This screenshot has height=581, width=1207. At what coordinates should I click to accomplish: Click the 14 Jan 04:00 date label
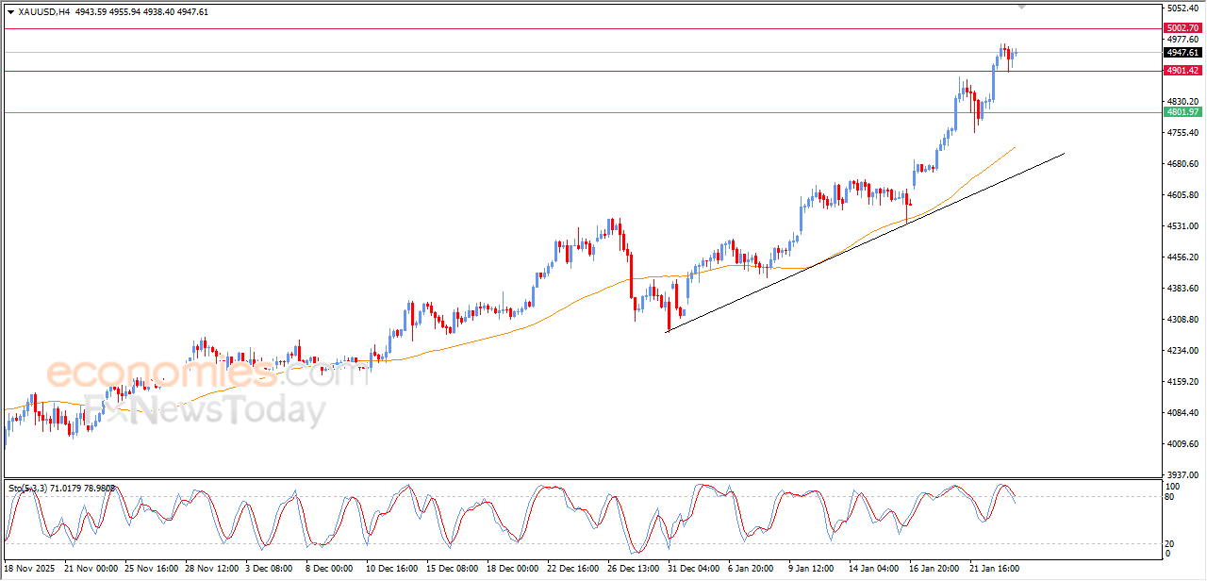(873, 569)
